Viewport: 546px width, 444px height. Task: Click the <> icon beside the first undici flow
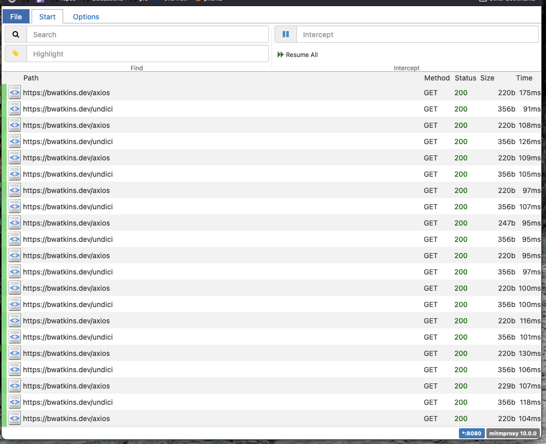pos(14,109)
